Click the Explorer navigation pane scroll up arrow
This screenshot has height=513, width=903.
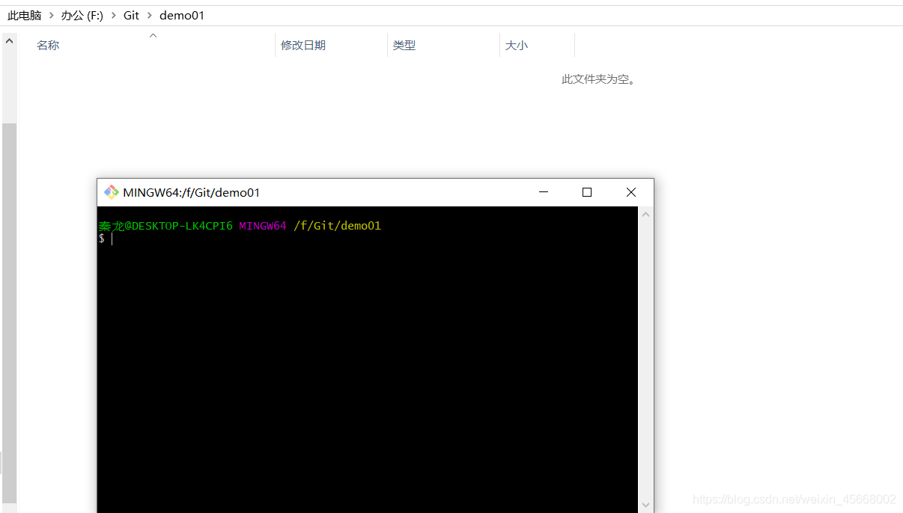(9, 41)
